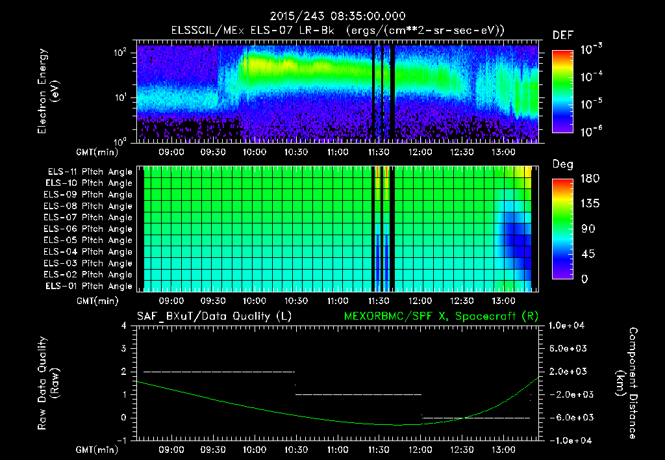Click the 12:30 tick label under the spectrogram
The height and width of the screenshot is (460, 665).
click(462, 152)
